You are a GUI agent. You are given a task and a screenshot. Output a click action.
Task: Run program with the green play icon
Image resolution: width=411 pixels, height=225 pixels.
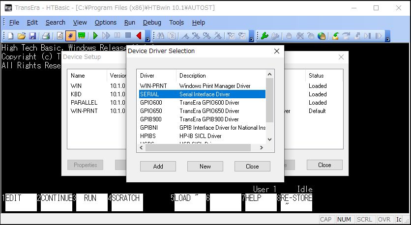click(95, 36)
